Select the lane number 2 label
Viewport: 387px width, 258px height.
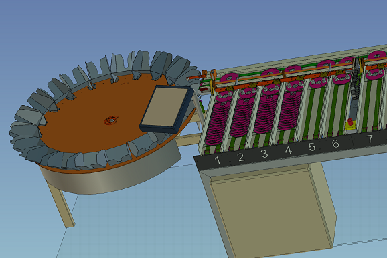click(x=241, y=157)
